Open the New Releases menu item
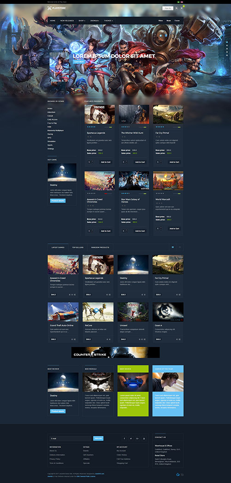Image resolution: width=231 pixels, height=483 pixels. coord(66,21)
